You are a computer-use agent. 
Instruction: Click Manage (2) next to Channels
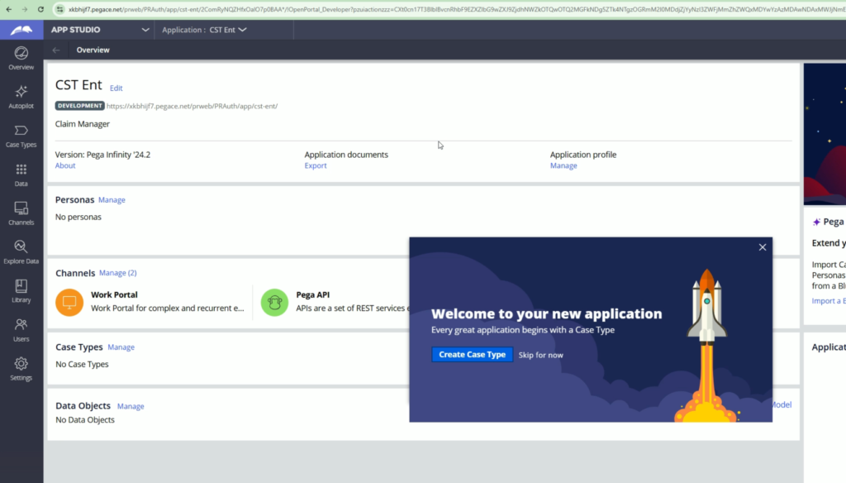(117, 273)
